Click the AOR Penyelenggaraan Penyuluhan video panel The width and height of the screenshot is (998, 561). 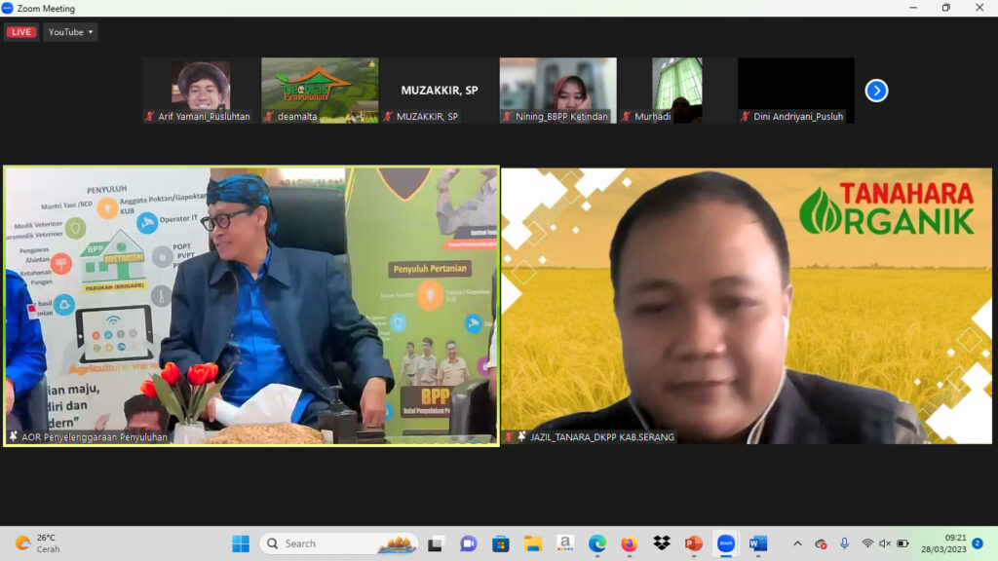click(x=251, y=306)
